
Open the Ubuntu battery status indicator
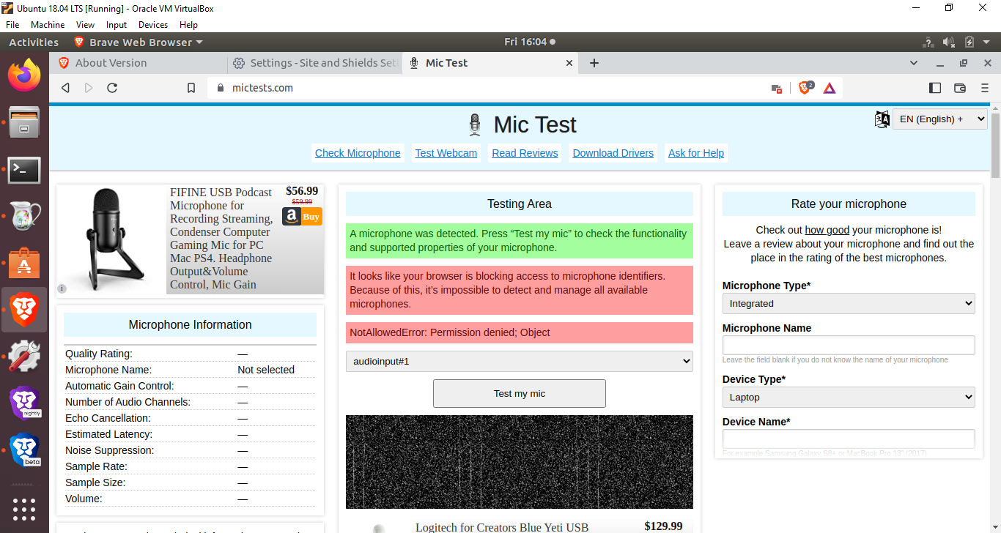[x=969, y=42]
